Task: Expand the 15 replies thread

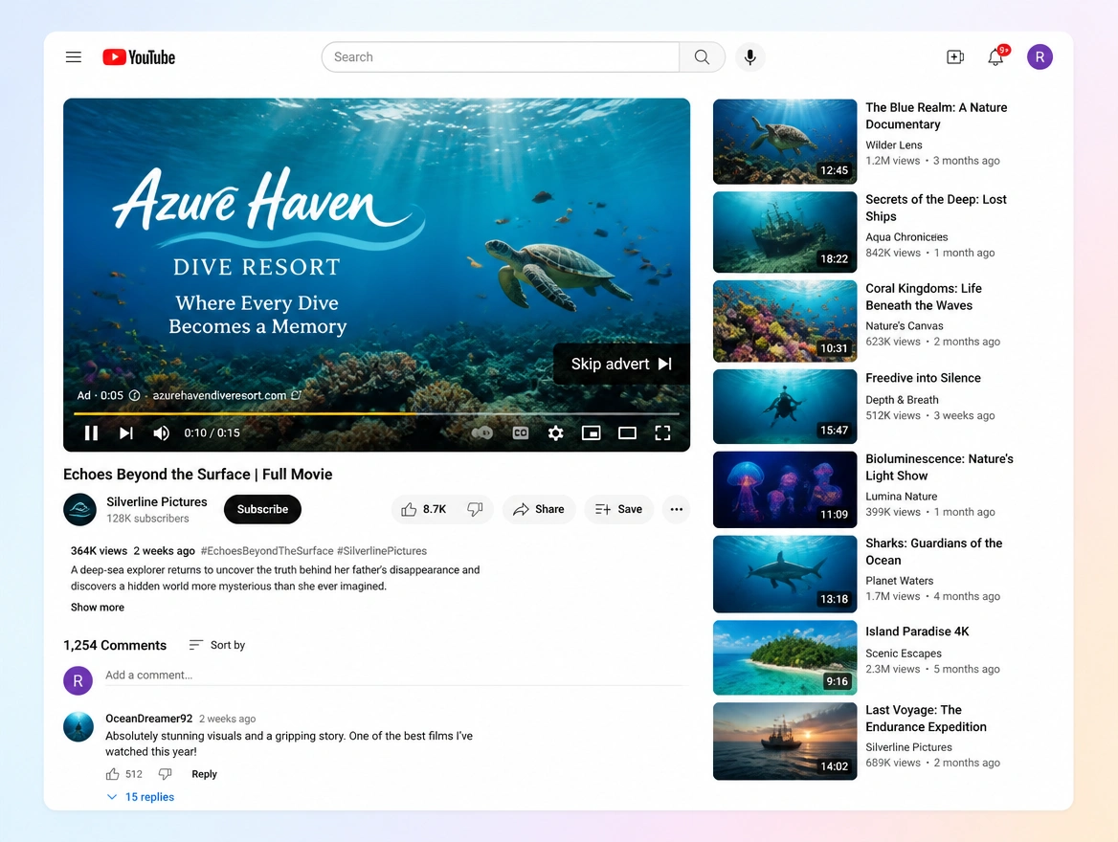Action: [x=141, y=797]
